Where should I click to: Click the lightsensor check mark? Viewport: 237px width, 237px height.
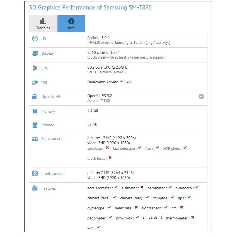[166, 207]
